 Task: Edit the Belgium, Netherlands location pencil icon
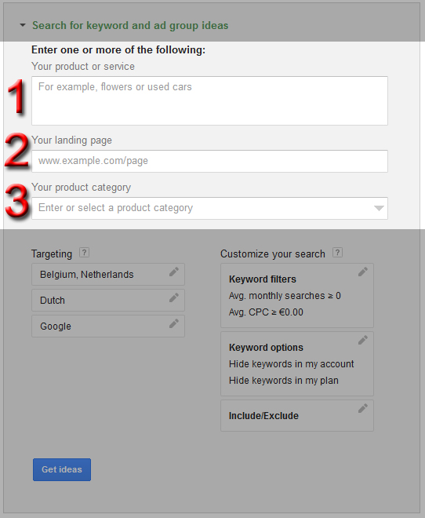[174, 272]
